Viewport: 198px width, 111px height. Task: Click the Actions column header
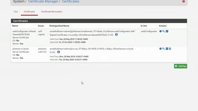163,26
